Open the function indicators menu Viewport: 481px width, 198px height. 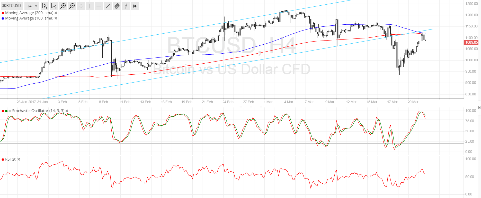(126, 6)
